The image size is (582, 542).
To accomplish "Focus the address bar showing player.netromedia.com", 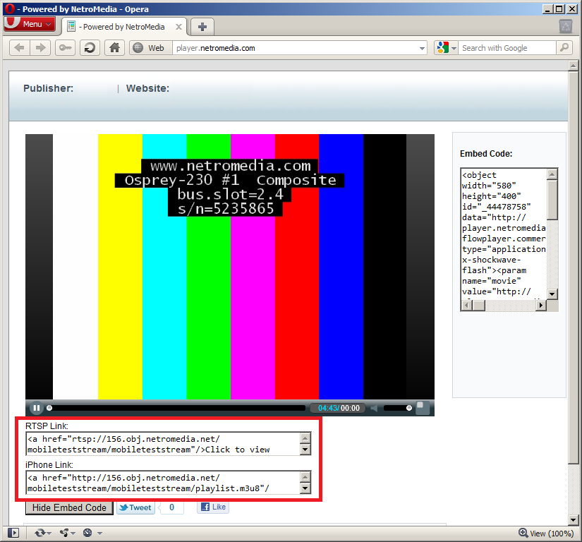I will click(x=296, y=48).
